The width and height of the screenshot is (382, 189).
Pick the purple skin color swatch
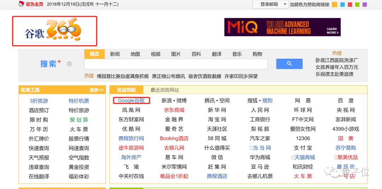coord(365,5)
